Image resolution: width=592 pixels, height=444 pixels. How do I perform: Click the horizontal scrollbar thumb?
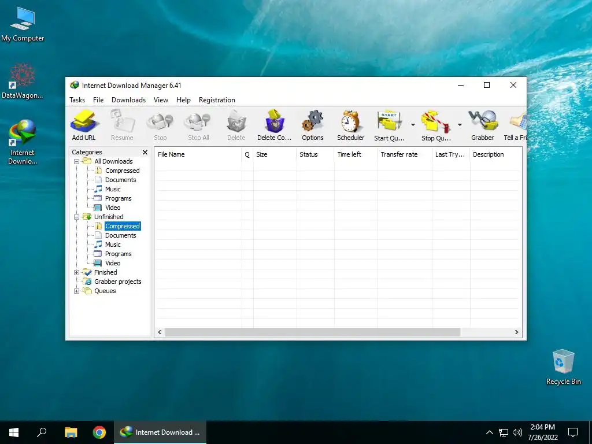click(313, 332)
